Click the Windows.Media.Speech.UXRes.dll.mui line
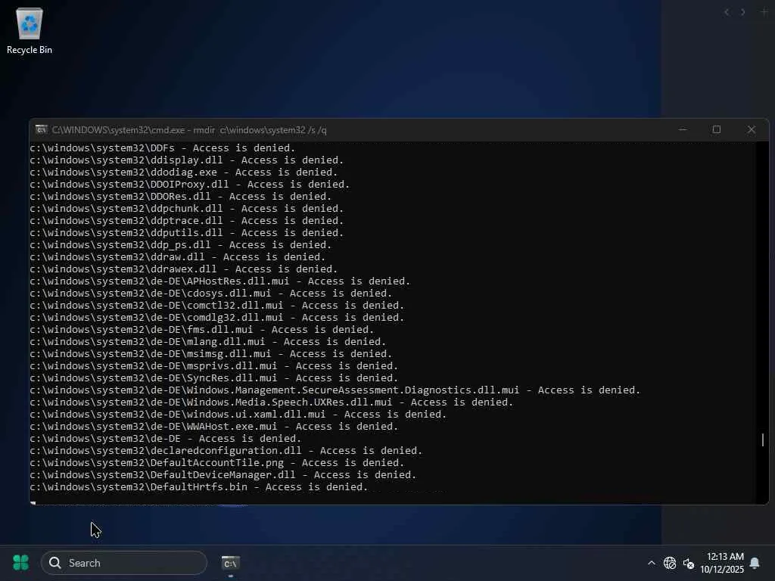Viewport: 775px width, 581px height. [x=272, y=402]
